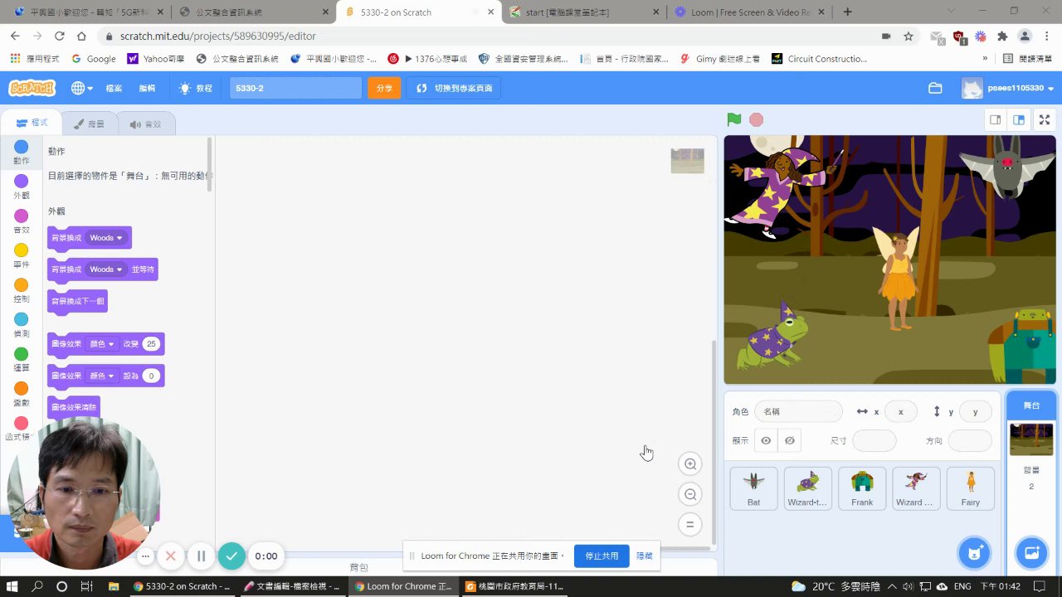The image size is (1062, 597).
Task: Click the sprite 名稱 name field
Action: pyautogui.click(x=798, y=412)
